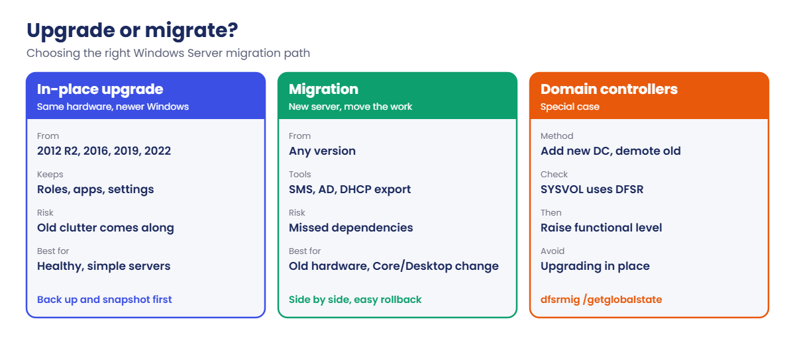Click the "Keeps" label in the In-place upgrade card
Image resolution: width=795 pixels, height=340 pixels.
50,175
